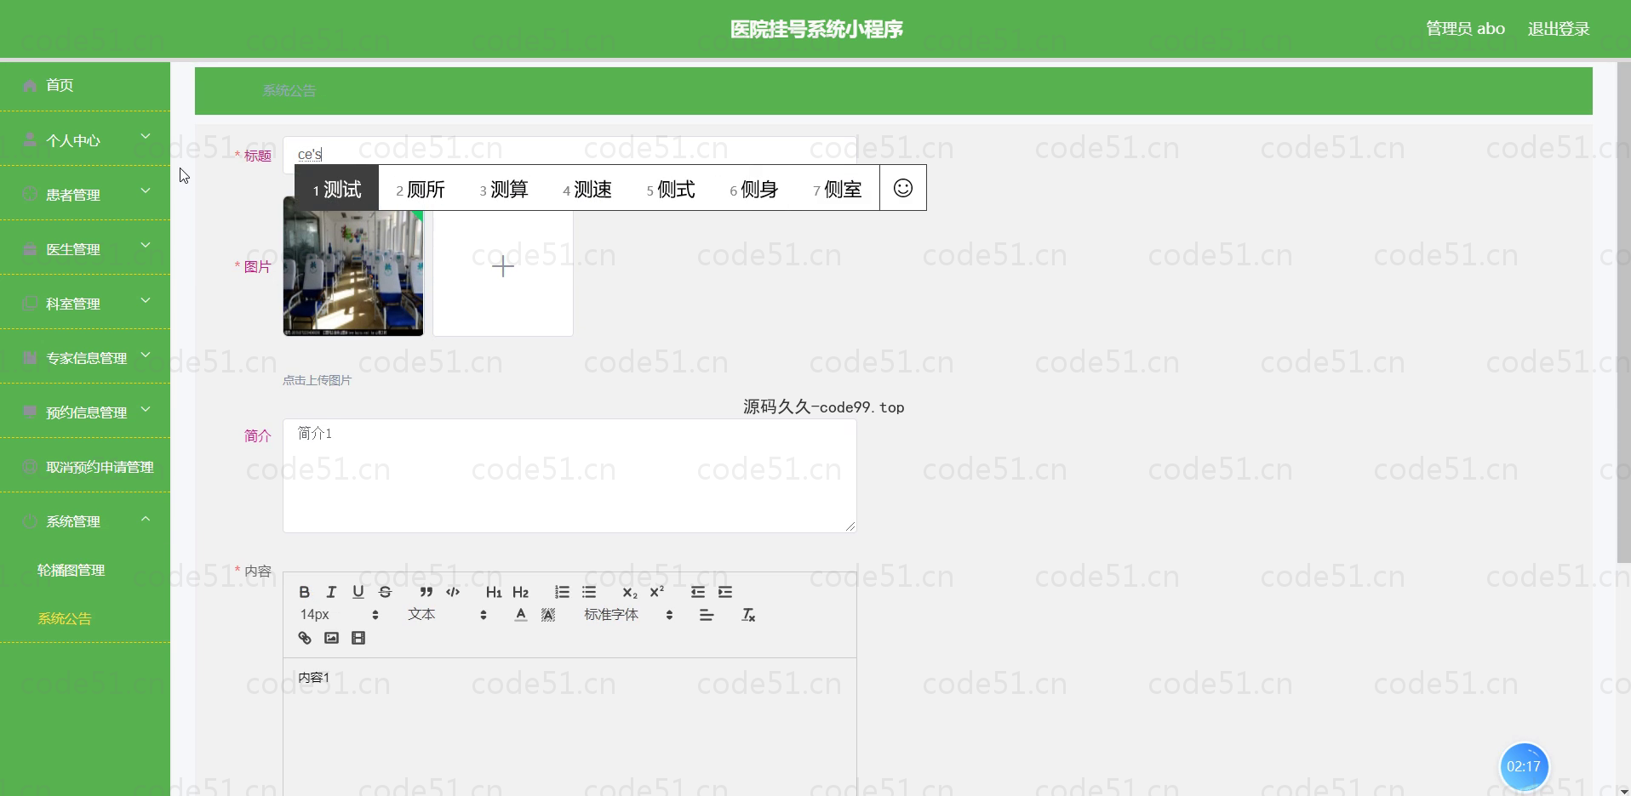The width and height of the screenshot is (1631, 796).
Task: Insert a code block via the code icon
Action: point(453,592)
